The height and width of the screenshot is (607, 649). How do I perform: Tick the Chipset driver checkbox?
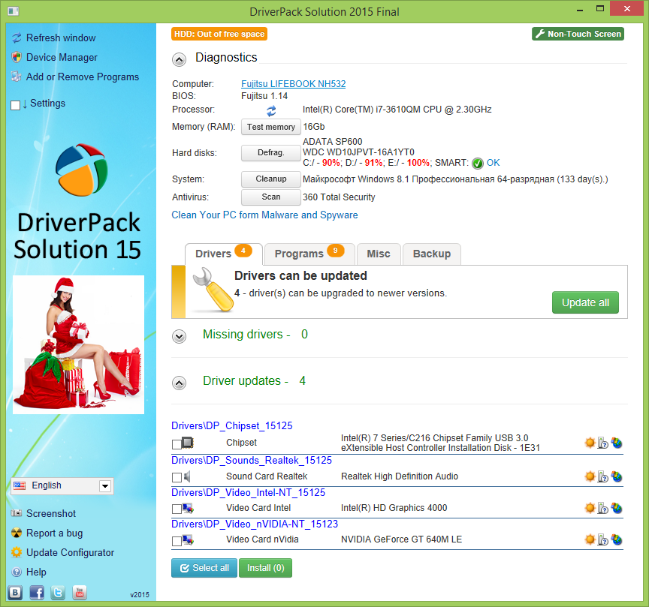(x=177, y=444)
